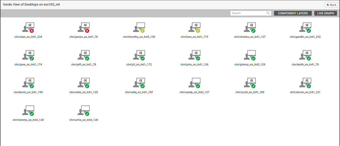The height and width of the screenshot is (146, 340).
Task: Open the COMPONENT LAYERS view
Action: 293,13
